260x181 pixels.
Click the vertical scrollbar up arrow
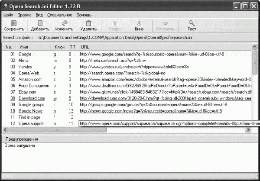(254, 47)
